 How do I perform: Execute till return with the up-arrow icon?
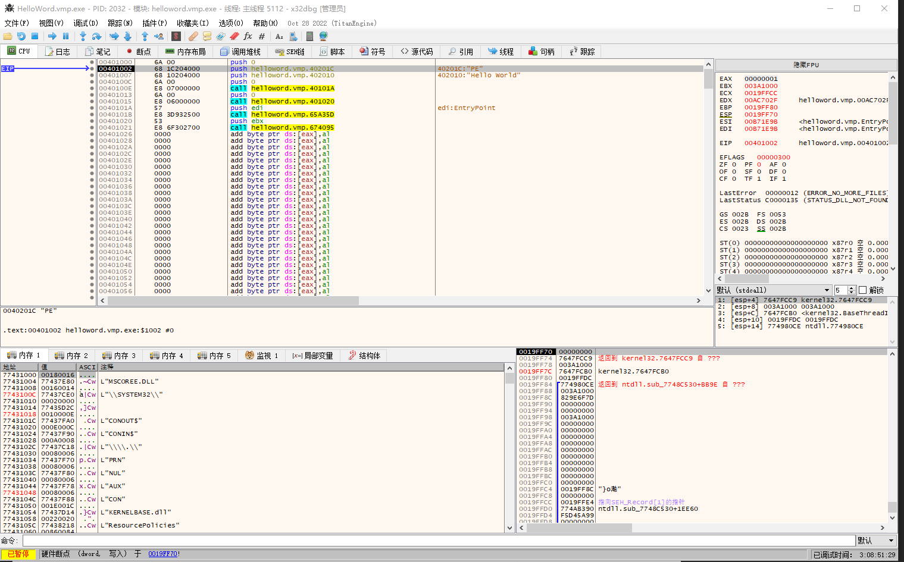click(x=145, y=36)
